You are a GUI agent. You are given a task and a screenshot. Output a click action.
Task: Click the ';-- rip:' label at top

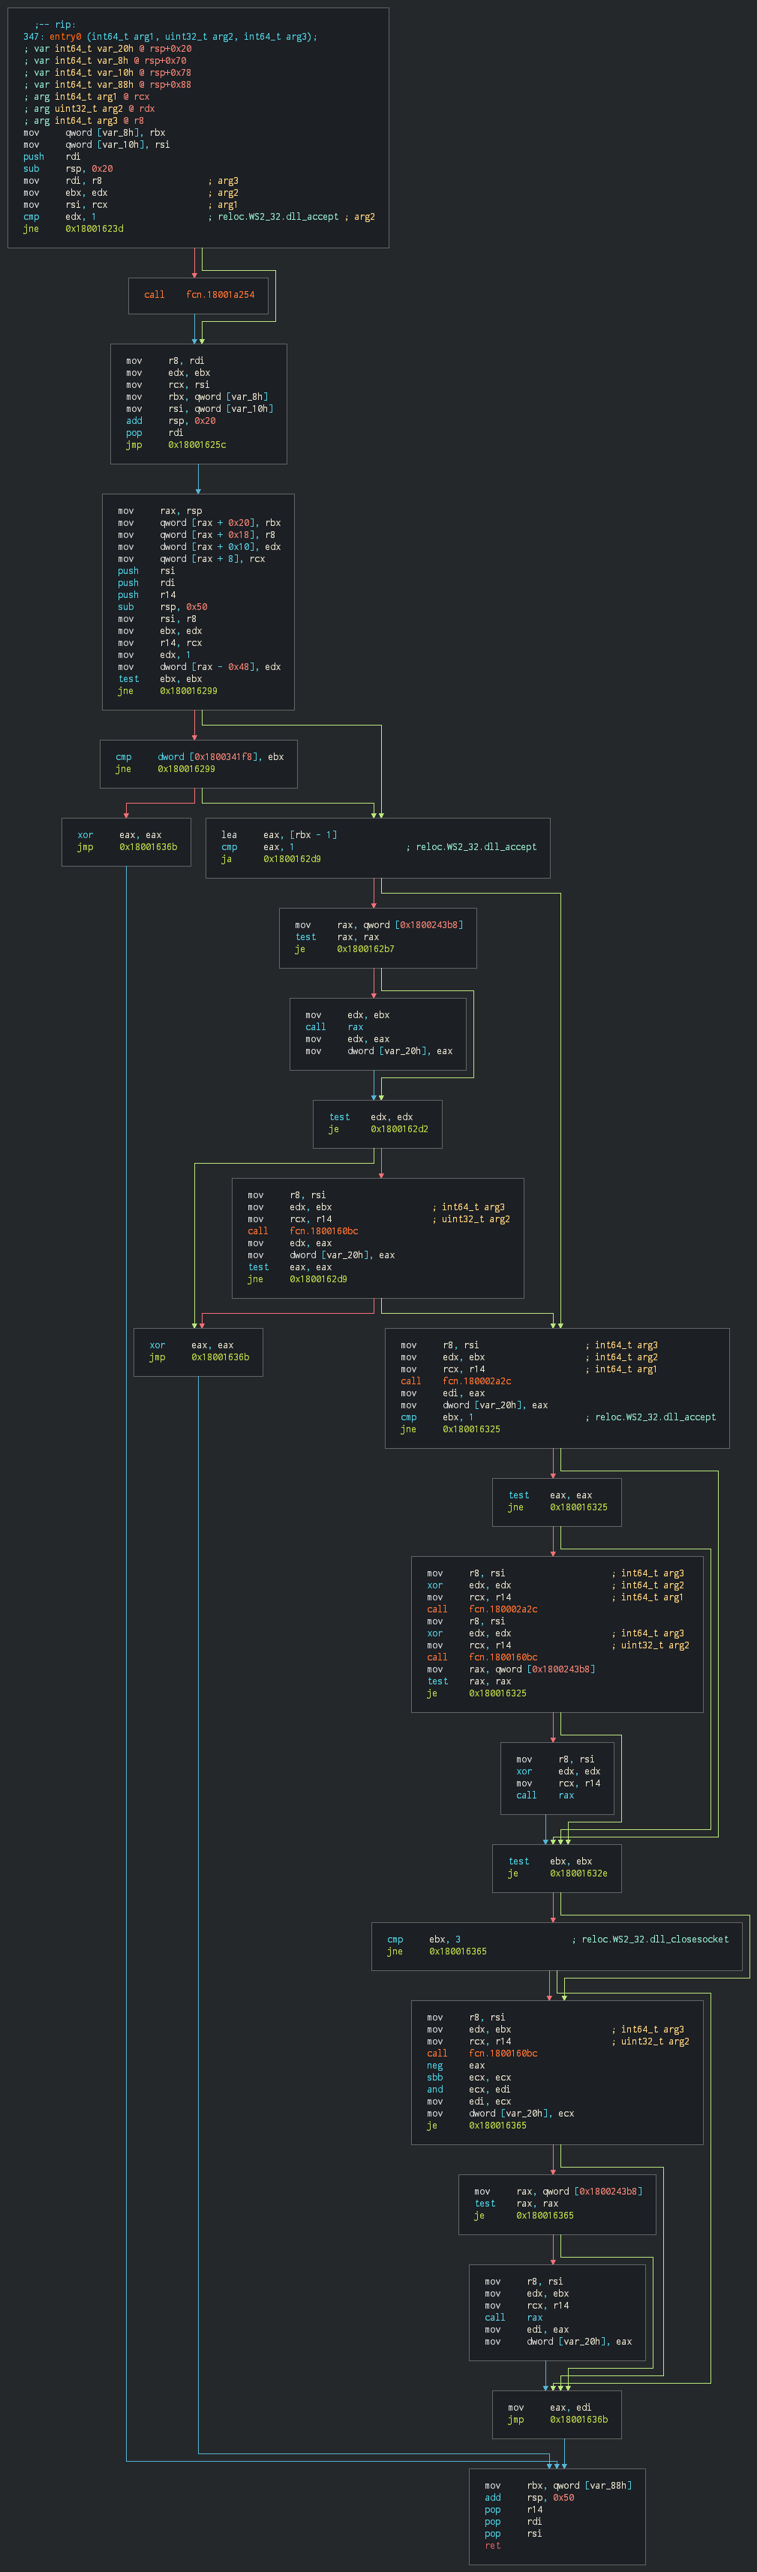point(55,24)
